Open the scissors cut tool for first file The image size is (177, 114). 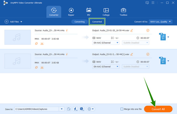pos(42,44)
